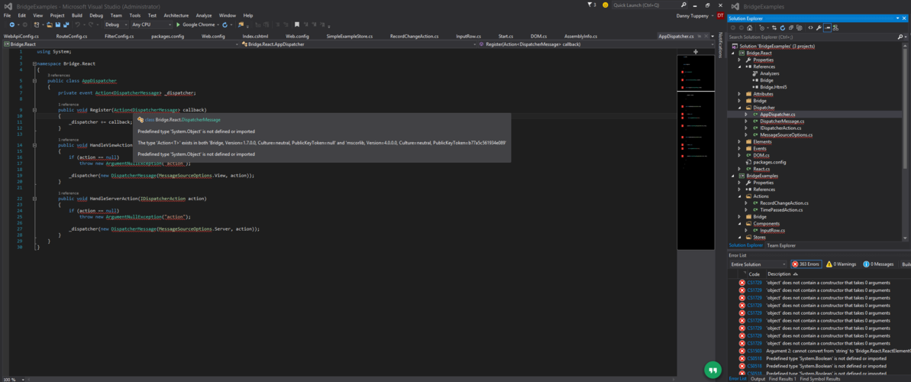911x382 pixels.
Task: Open the Build menu
Action: click(x=76, y=15)
